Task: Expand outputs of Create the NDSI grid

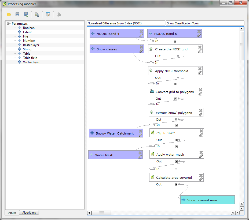Action: [x=175, y=56]
